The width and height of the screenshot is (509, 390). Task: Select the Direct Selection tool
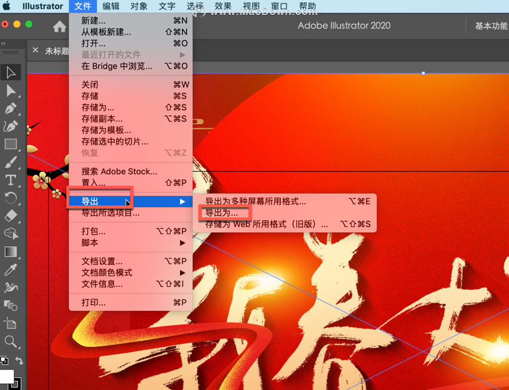tap(11, 90)
